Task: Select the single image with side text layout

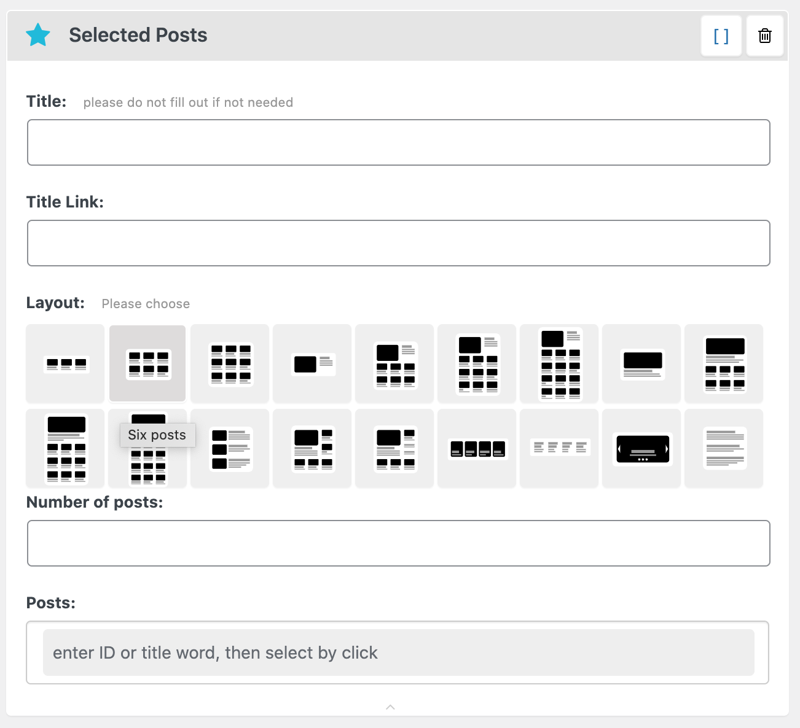Action: click(312, 363)
